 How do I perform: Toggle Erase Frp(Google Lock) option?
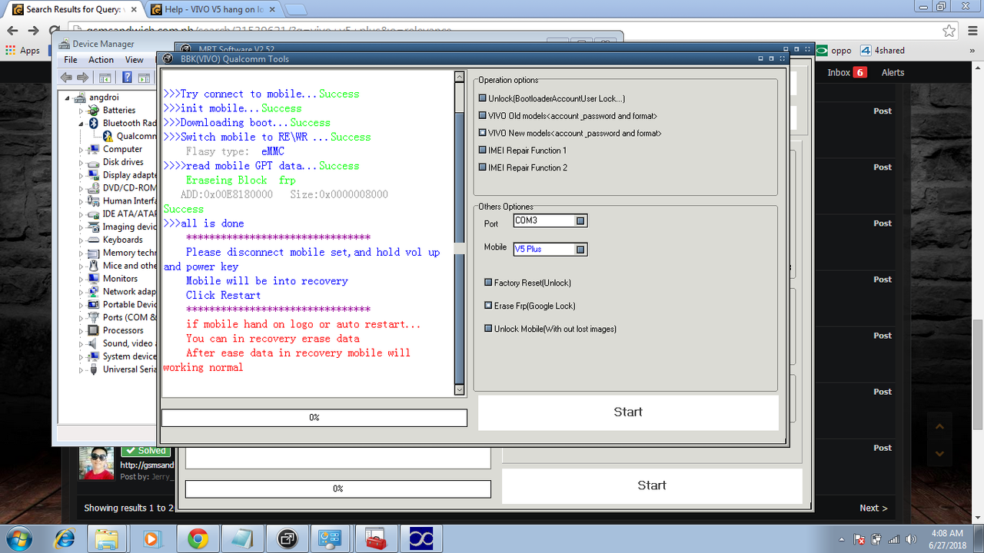click(488, 306)
